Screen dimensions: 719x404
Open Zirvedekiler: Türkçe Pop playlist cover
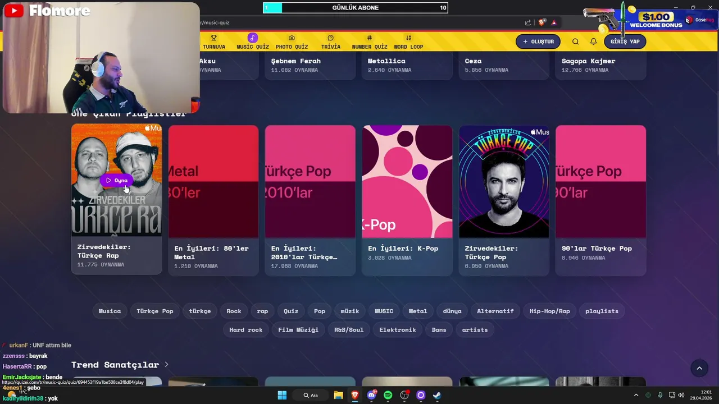(504, 181)
